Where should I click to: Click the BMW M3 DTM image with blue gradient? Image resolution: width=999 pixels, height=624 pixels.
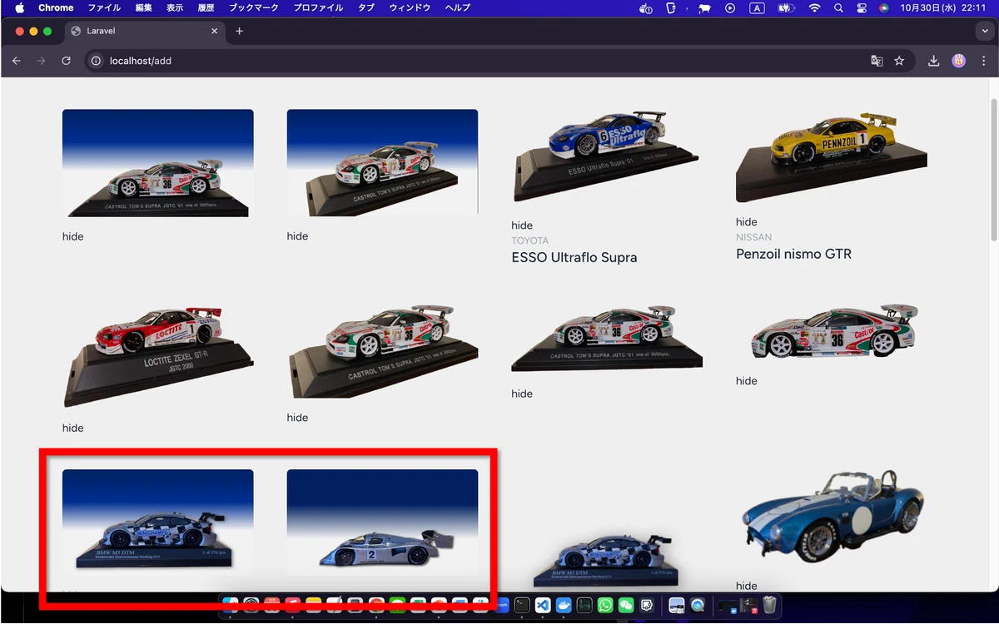pos(158,522)
